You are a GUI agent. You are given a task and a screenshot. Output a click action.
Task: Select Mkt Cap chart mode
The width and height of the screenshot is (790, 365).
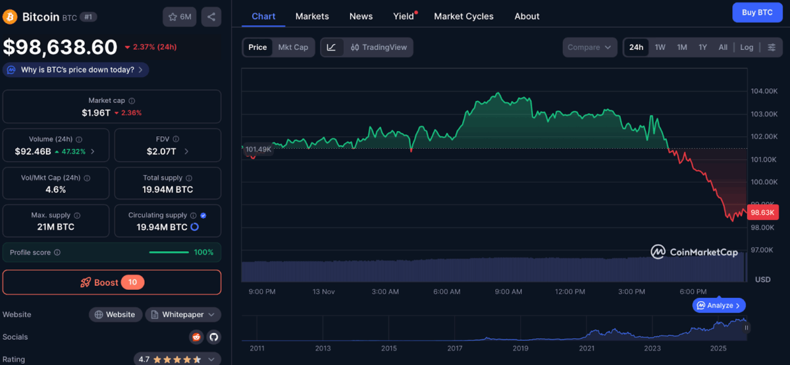tap(293, 47)
